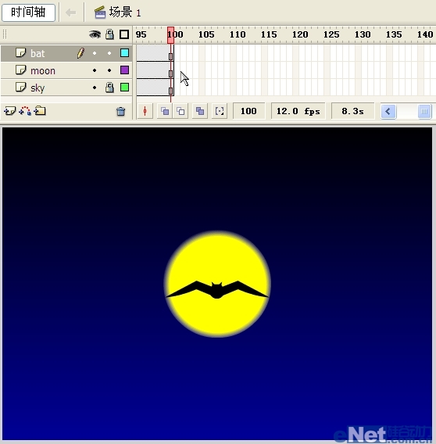Click the edit multiple frames button
The height and width of the screenshot is (444, 436).
coord(200,111)
